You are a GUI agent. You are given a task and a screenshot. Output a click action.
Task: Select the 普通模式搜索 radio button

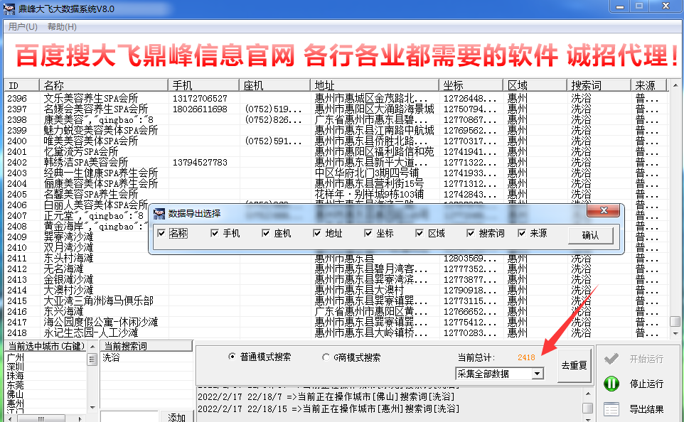[232, 357]
